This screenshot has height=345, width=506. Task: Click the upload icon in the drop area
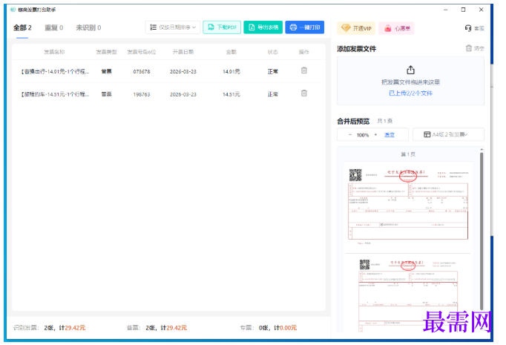pyautogui.click(x=410, y=70)
